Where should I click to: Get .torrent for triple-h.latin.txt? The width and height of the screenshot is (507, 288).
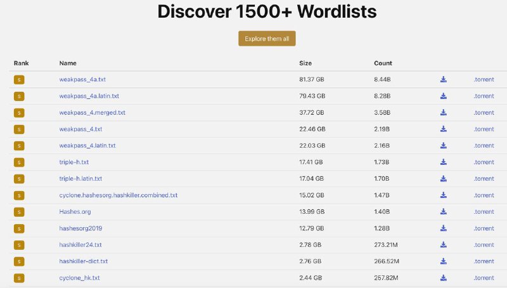(x=484, y=178)
